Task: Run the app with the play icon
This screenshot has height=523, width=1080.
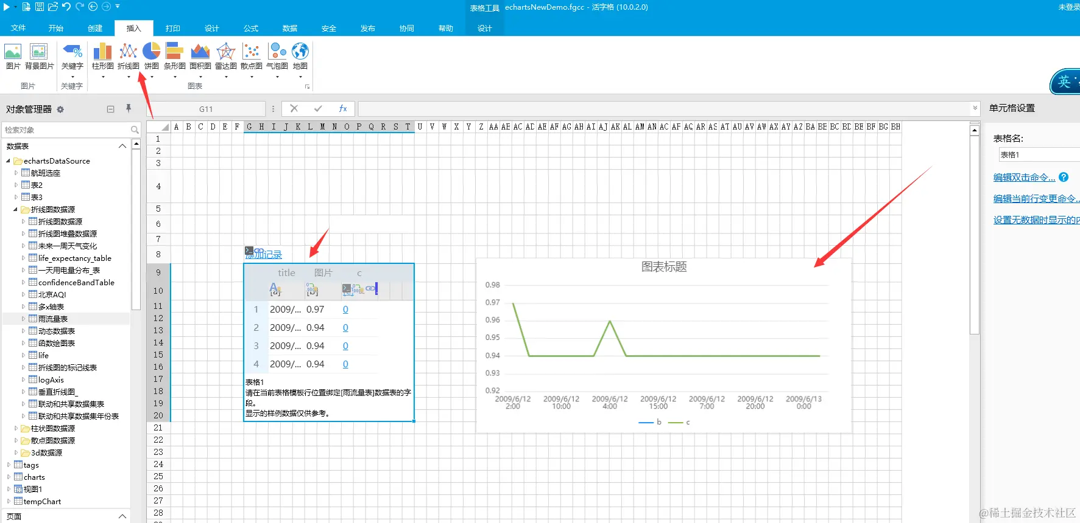Action: pyautogui.click(x=7, y=7)
